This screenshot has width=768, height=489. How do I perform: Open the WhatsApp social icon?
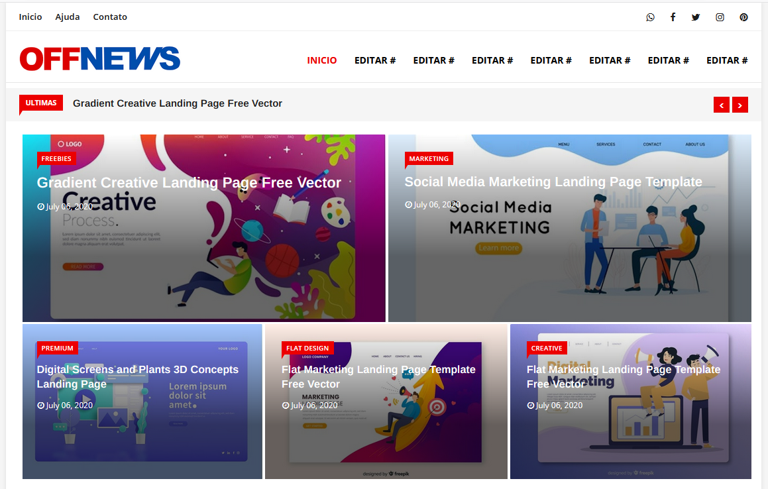[650, 17]
